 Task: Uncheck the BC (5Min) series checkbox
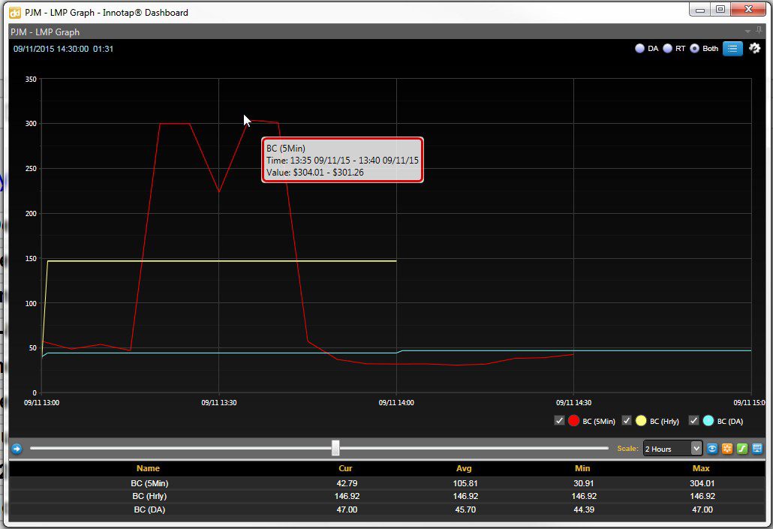coord(559,420)
